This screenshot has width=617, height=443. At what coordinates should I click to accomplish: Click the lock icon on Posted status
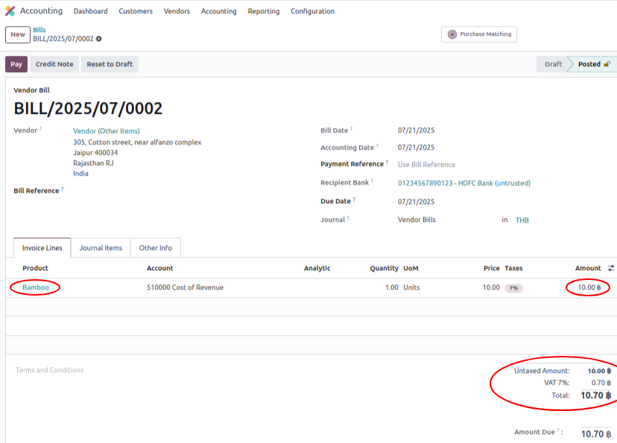coord(607,64)
